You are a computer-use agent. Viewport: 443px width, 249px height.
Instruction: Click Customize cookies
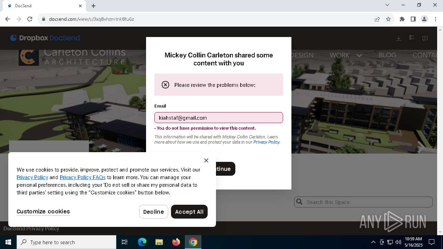pyautogui.click(x=43, y=211)
